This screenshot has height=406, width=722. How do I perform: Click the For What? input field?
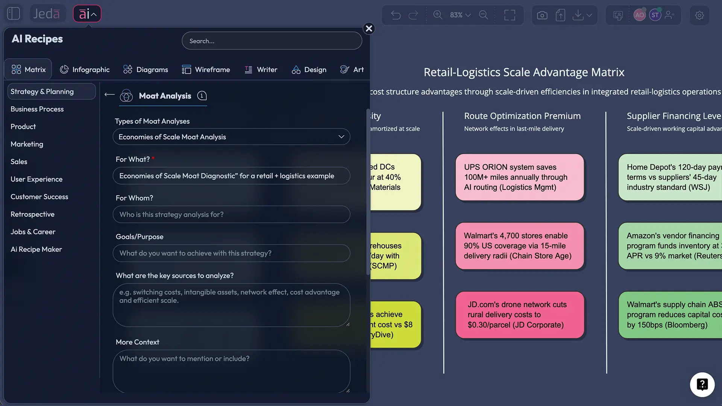coord(231,176)
